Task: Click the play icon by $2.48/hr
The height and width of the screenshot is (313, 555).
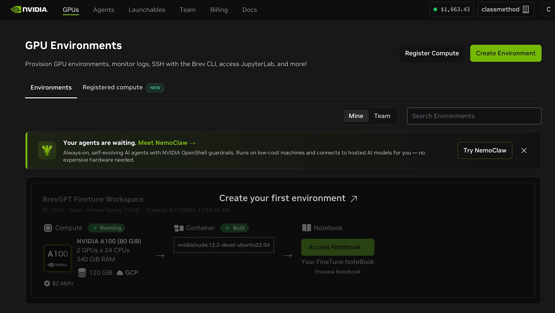Action: (x=47, y=283)
